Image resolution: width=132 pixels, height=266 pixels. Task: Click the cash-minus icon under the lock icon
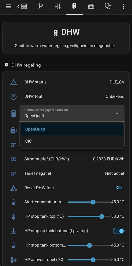(14, 145)
